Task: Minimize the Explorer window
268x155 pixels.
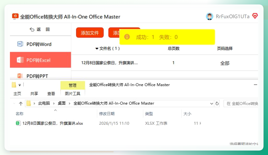Action: 255,85
